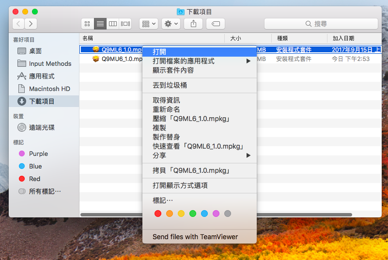Choose 取得資訊 from the context menu

click(200, 100)
